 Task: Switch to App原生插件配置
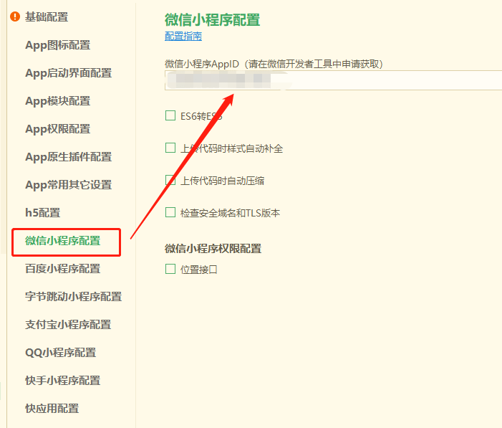point(69,157)
